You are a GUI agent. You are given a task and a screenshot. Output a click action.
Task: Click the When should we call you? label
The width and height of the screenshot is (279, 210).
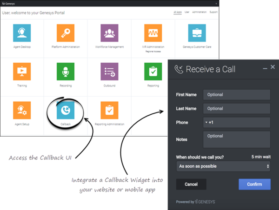click(x=200, y=157)
